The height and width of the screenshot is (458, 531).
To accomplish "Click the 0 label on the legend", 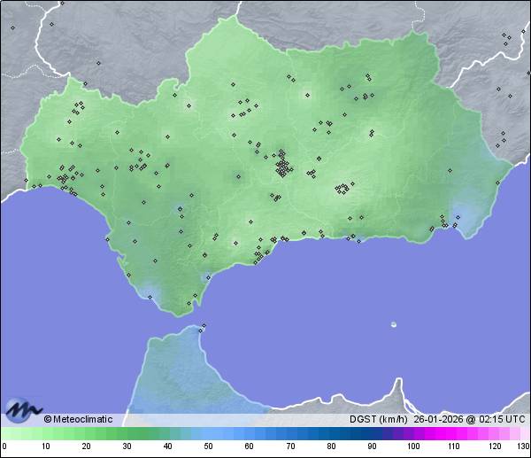I will click(4, 446).
